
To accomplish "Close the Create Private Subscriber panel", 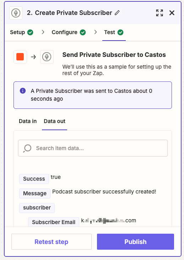I will (172, 13).
